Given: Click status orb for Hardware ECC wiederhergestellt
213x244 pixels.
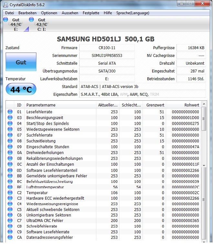Looking at the screenshot, I should 10,198.
